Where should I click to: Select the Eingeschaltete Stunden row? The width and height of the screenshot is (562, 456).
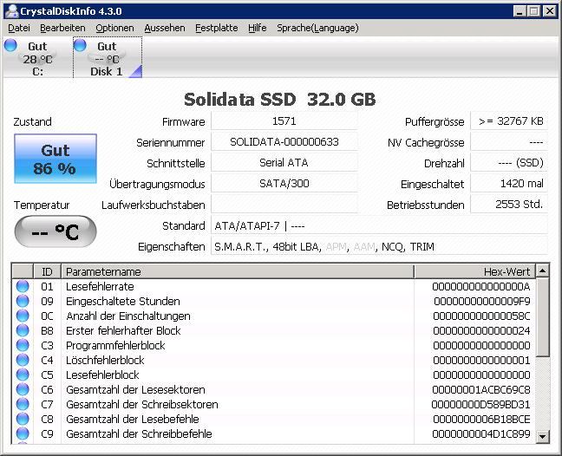click(x=274, y=301)
